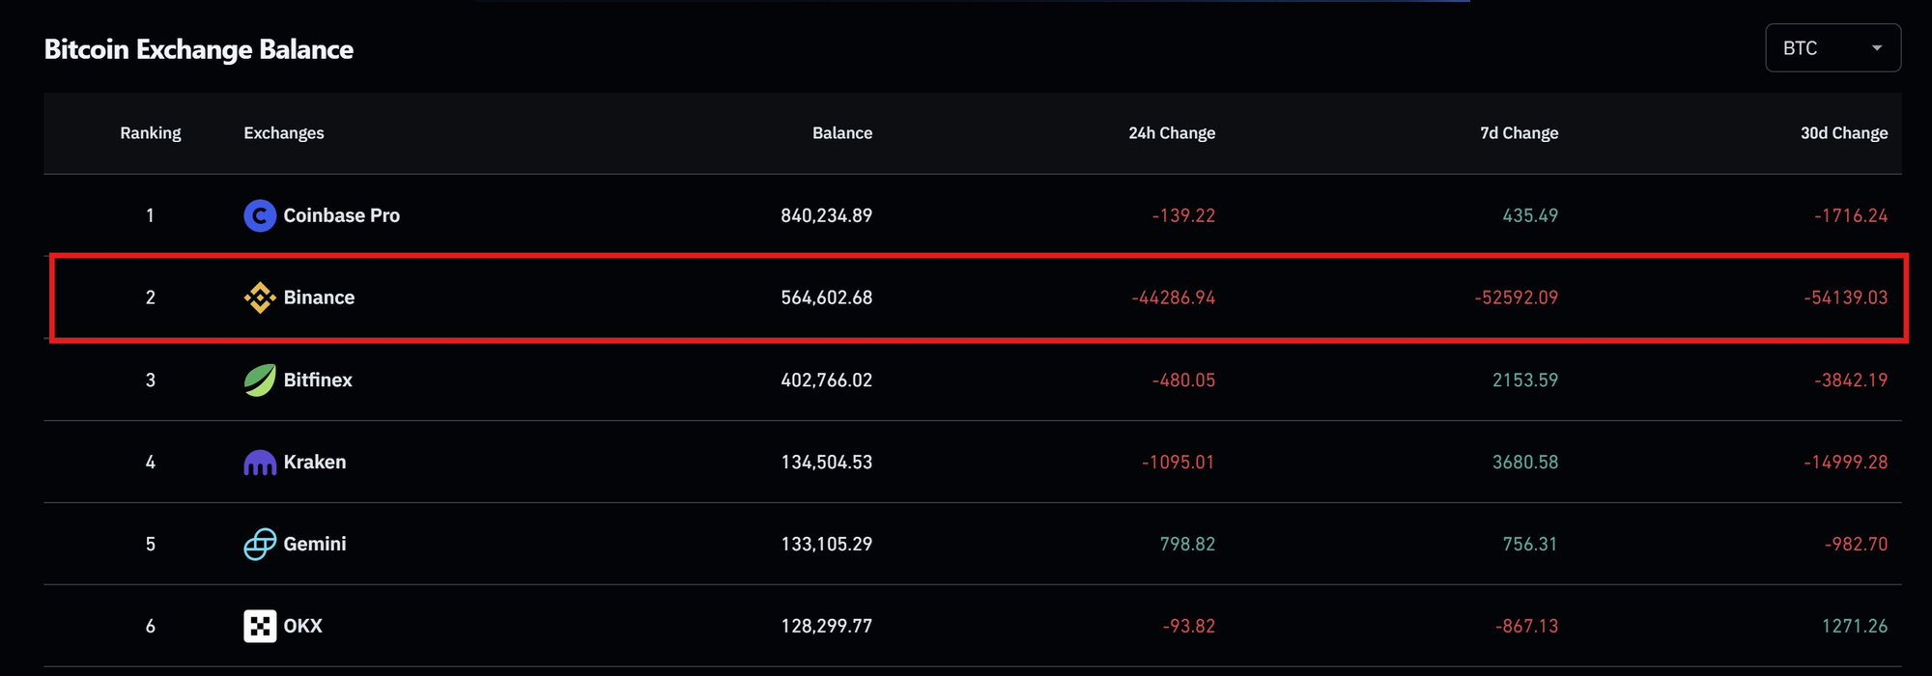
Task: Click the Binance logo icon
Action: [x=260, y=297]
